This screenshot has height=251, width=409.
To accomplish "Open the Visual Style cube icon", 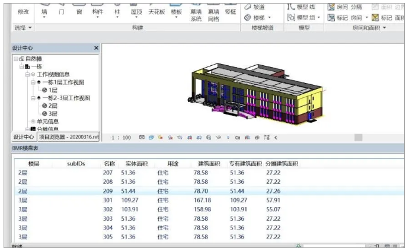I will pyautogui.click(x=151, y=138).
